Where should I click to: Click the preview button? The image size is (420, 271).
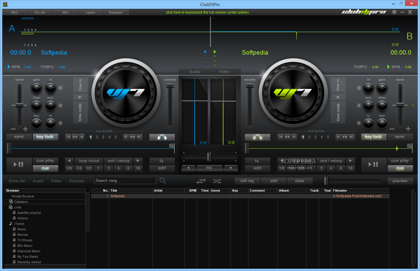point(400,181)
